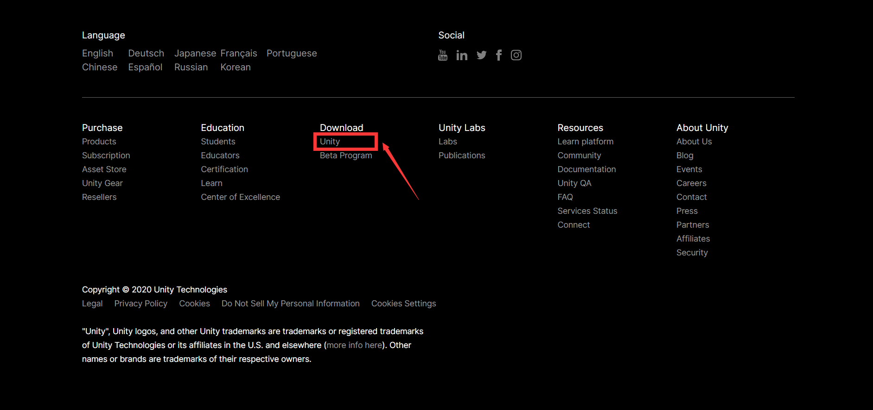Open the Security link
Viewport: 873px width, 410px height.
point(692,253)
